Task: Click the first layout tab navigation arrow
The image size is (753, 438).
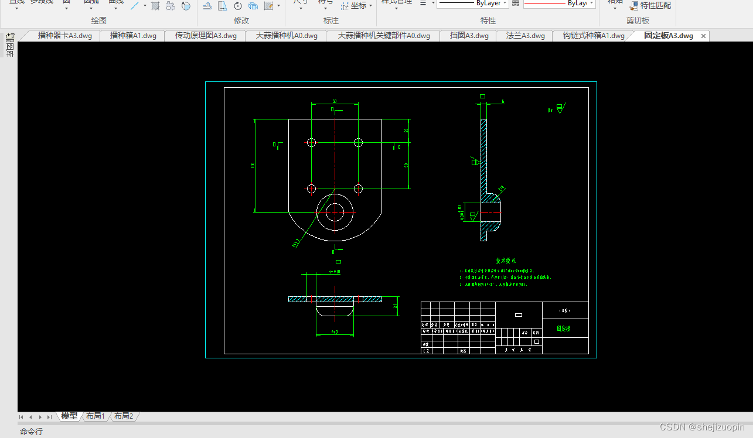Action: click(x=22, y=417)
